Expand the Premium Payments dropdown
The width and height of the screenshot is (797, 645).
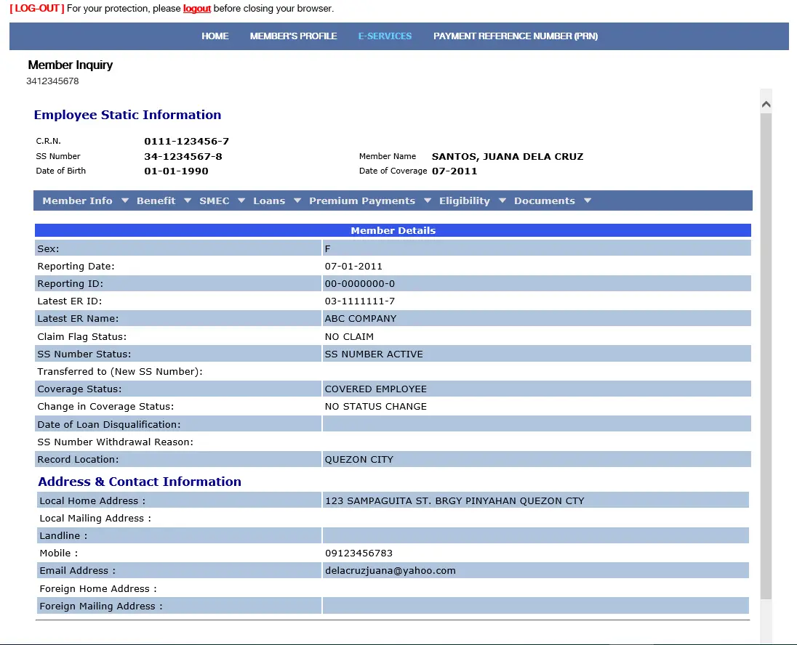tap(362, 200)
